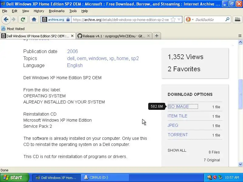Click the '7 Original' files link
The width and height of the screenshot is (243, 182).
[212, 160]
